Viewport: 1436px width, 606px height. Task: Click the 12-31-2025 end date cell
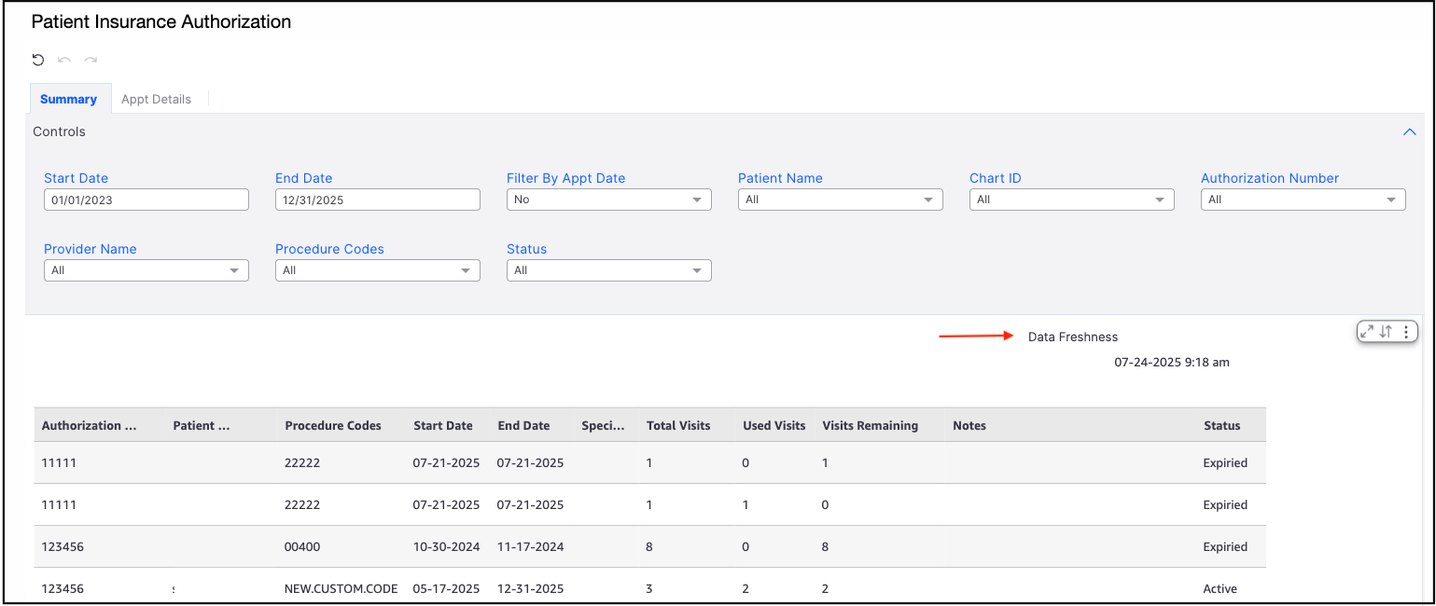531,588
